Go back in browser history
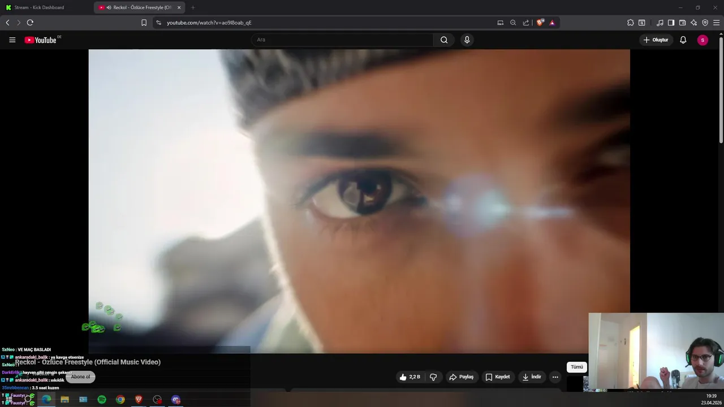 [x=7, y=23]
